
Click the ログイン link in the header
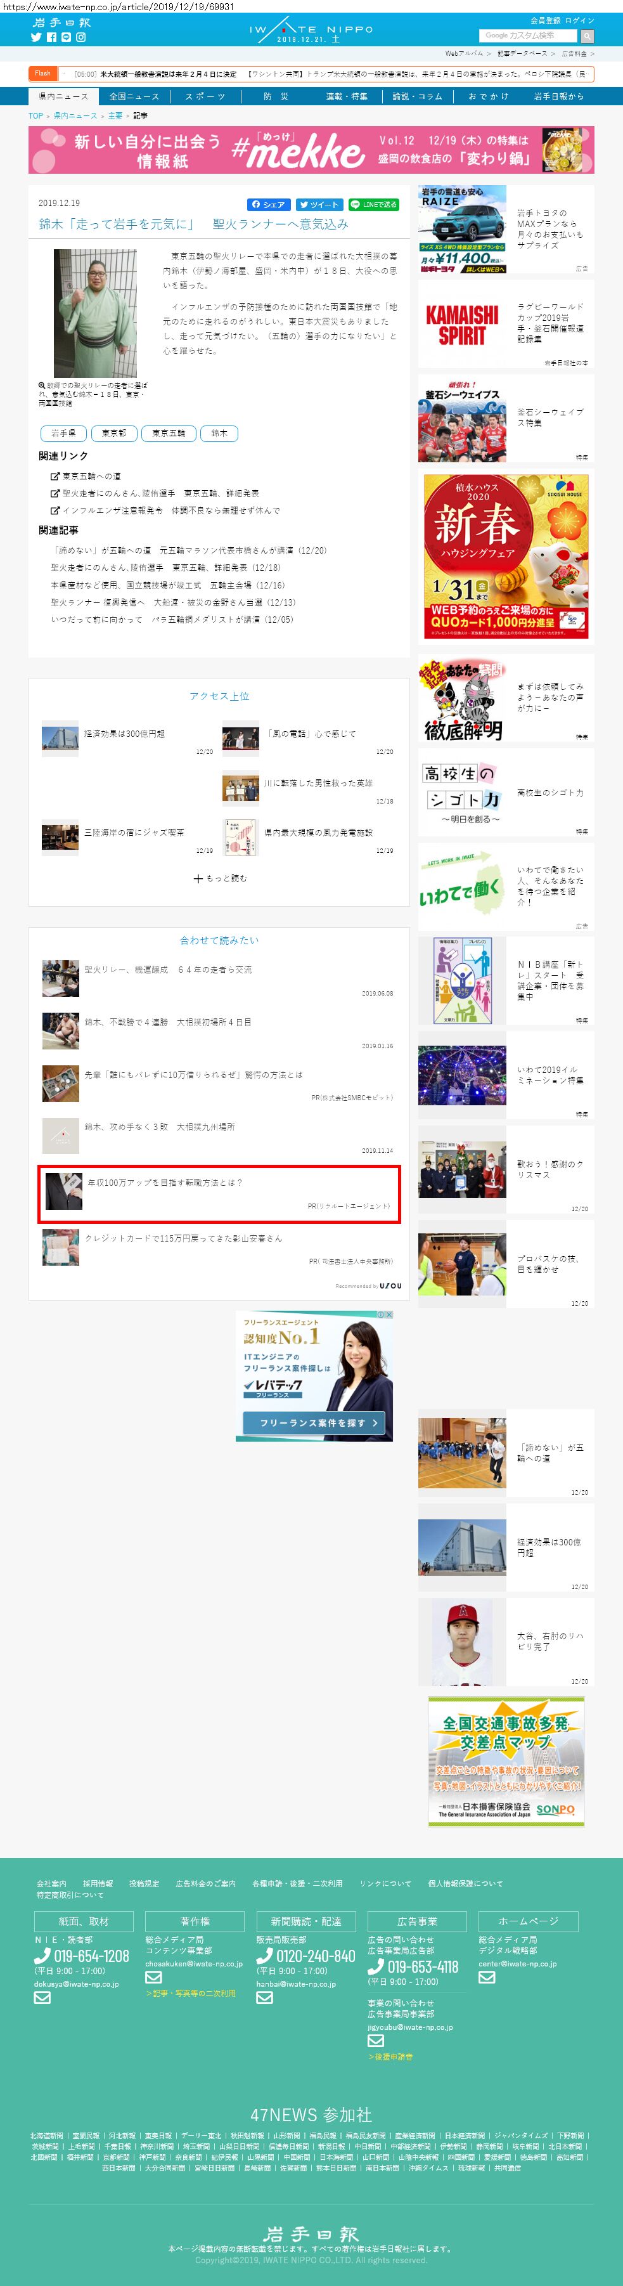coord(579,20)
